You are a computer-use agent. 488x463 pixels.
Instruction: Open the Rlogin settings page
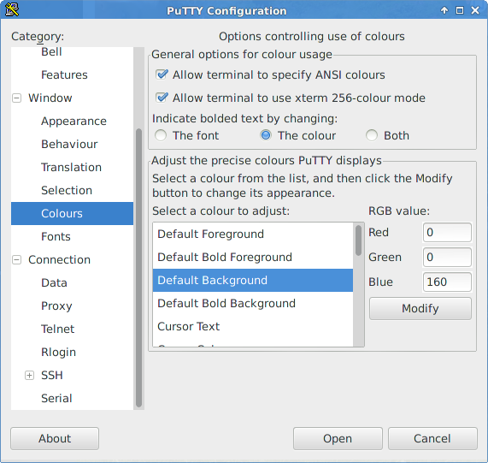pos(58,352)
